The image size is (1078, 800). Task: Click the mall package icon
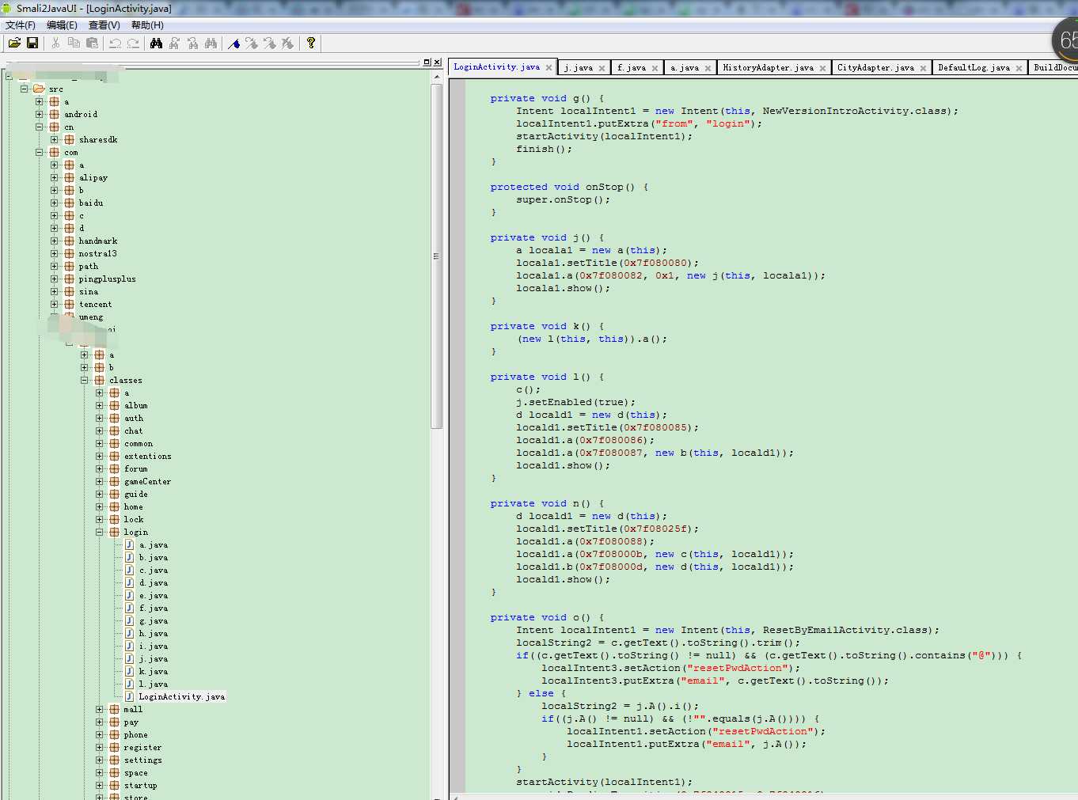pos(114,709)
